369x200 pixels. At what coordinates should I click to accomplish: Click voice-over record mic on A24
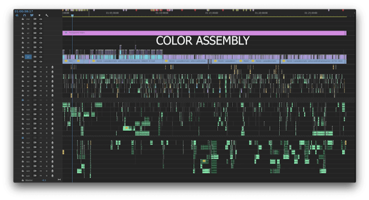52,176
